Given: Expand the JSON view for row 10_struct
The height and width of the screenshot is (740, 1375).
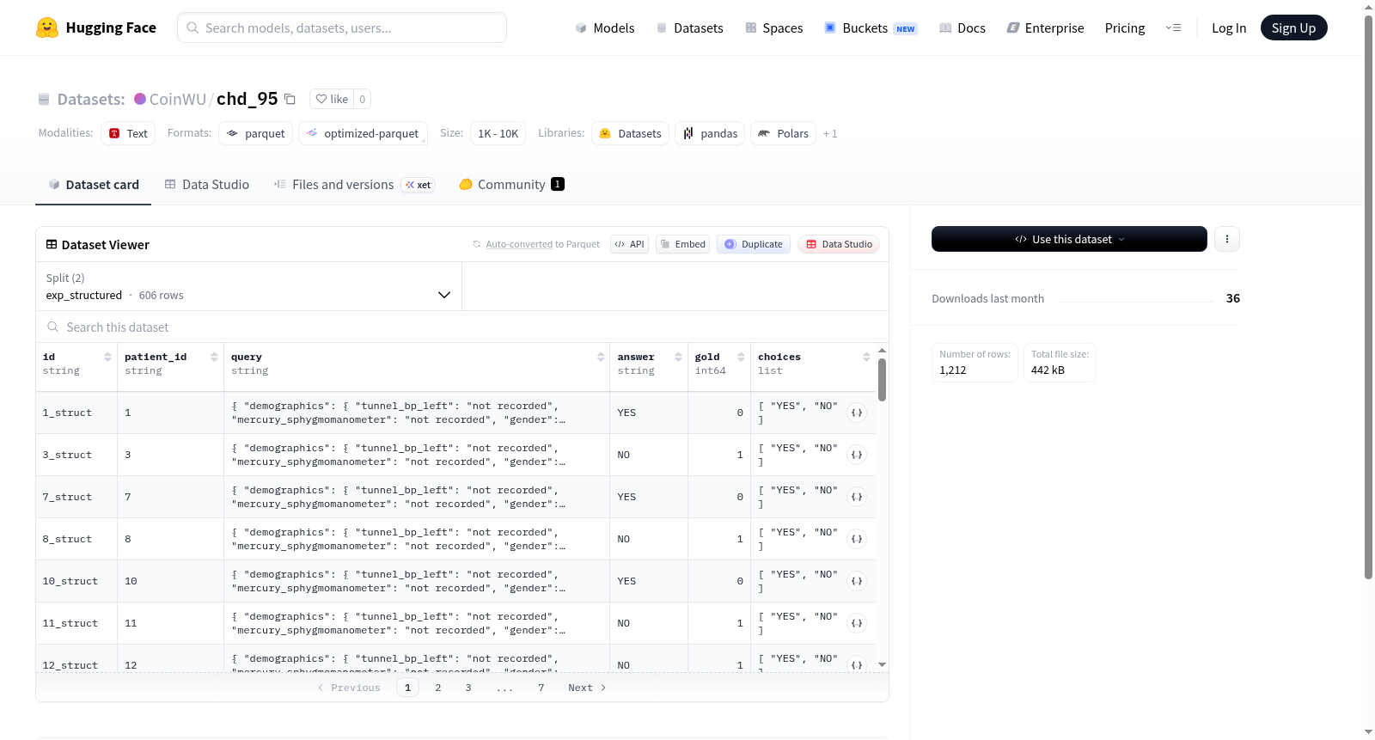Looking at the screenshot, I should click(857, 582).
